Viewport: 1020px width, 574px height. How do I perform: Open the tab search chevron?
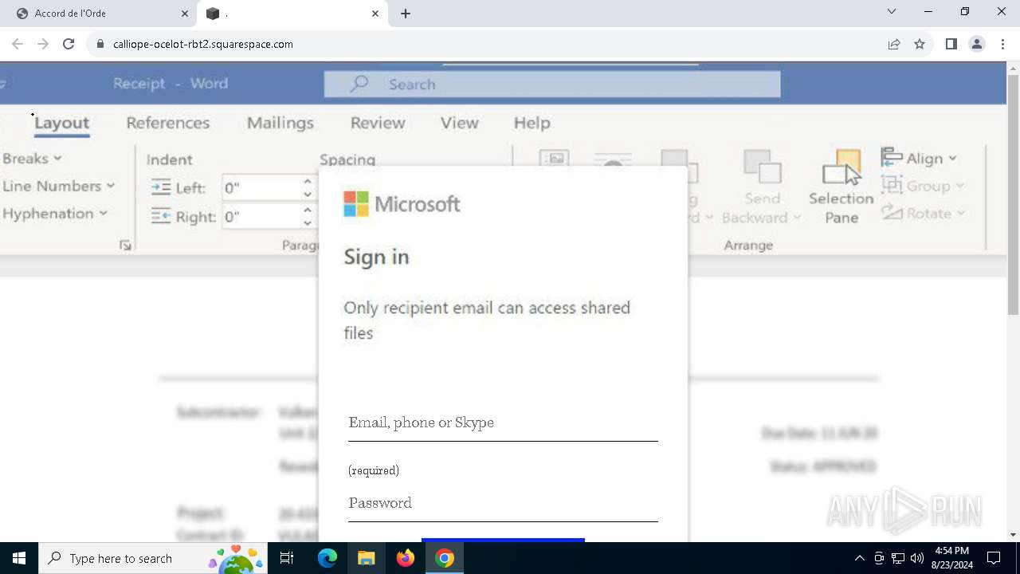892,12
